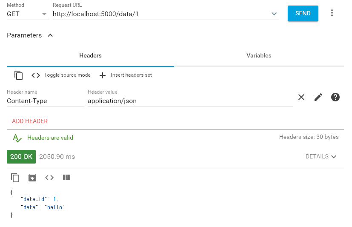Edit the Header name field Content-Type
352x227 pixels.
46,101
